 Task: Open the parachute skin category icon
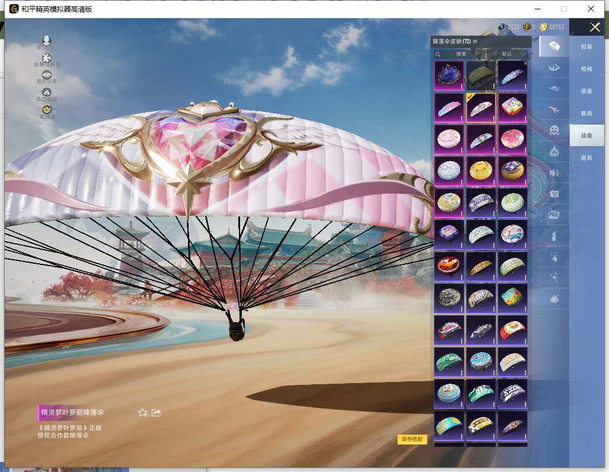click(x=553, y=46)
